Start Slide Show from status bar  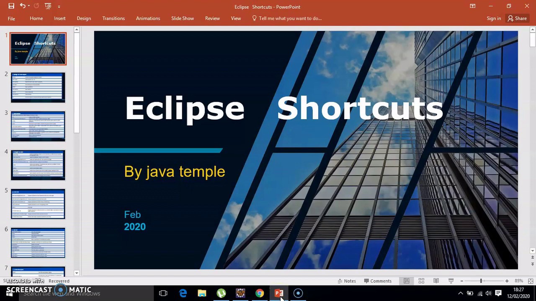click(x=451, y=281)
